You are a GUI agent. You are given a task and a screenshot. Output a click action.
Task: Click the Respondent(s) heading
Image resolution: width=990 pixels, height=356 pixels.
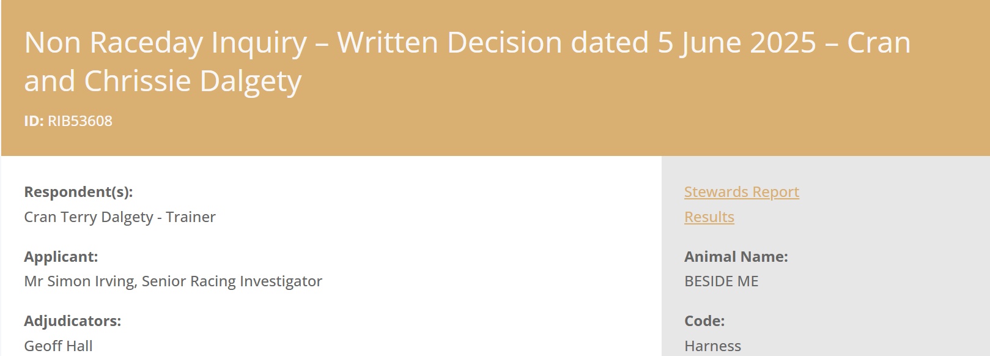tap(78, 192)
